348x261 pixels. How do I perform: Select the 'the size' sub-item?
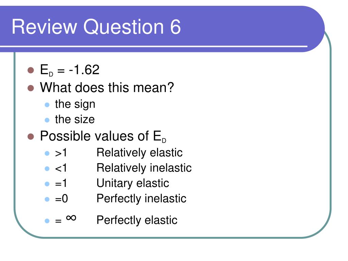(x=75, y=119)
